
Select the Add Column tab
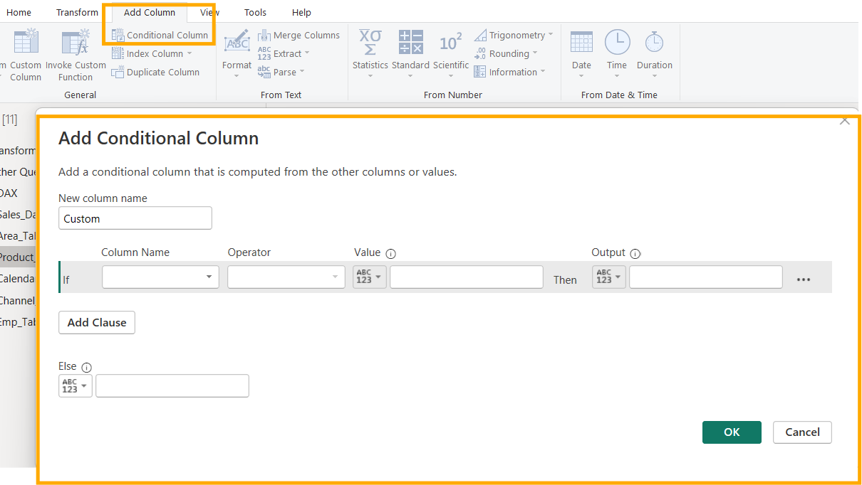(150, 12)
